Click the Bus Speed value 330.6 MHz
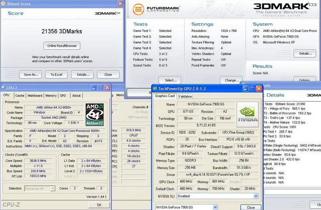The height and width of the screenshot is (210, 321). pos(38,171)
